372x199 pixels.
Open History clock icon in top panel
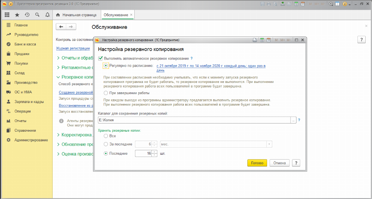pyautogui.click(x=27, y=15)
